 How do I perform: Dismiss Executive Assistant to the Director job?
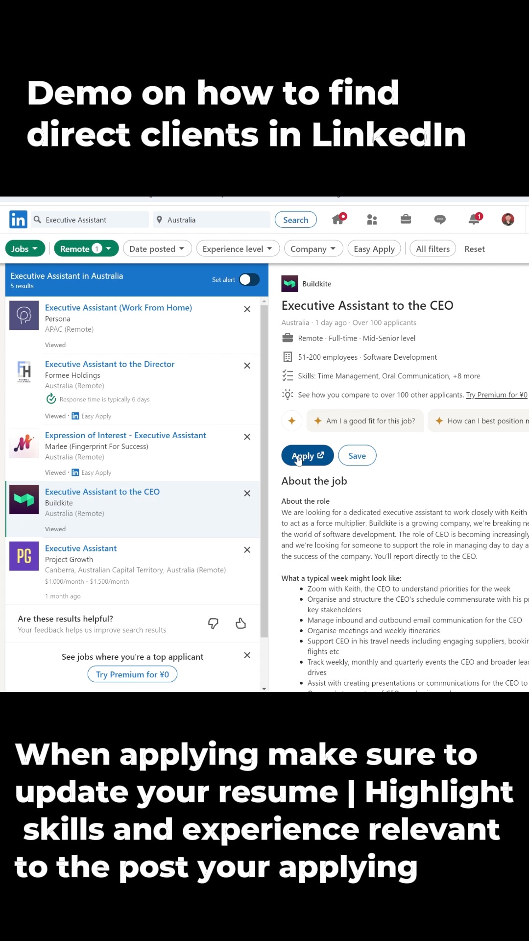[x=247, y=366]
